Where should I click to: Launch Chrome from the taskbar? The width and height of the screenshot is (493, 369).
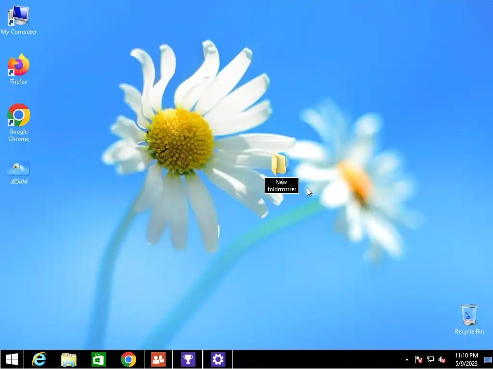pos(128,359)
